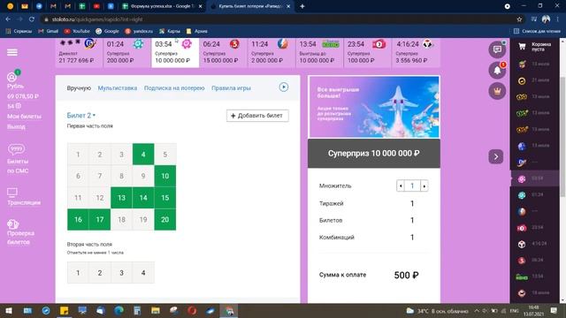
Task: Open SMS tickets speech bubble icon
Action: tap(16, 149)
